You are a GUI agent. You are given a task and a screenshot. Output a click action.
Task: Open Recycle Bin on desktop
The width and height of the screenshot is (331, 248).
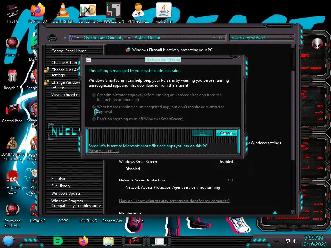pyautogui.click(x=13, y=80)
